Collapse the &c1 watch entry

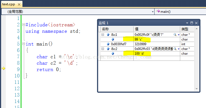tap(103, 35)
